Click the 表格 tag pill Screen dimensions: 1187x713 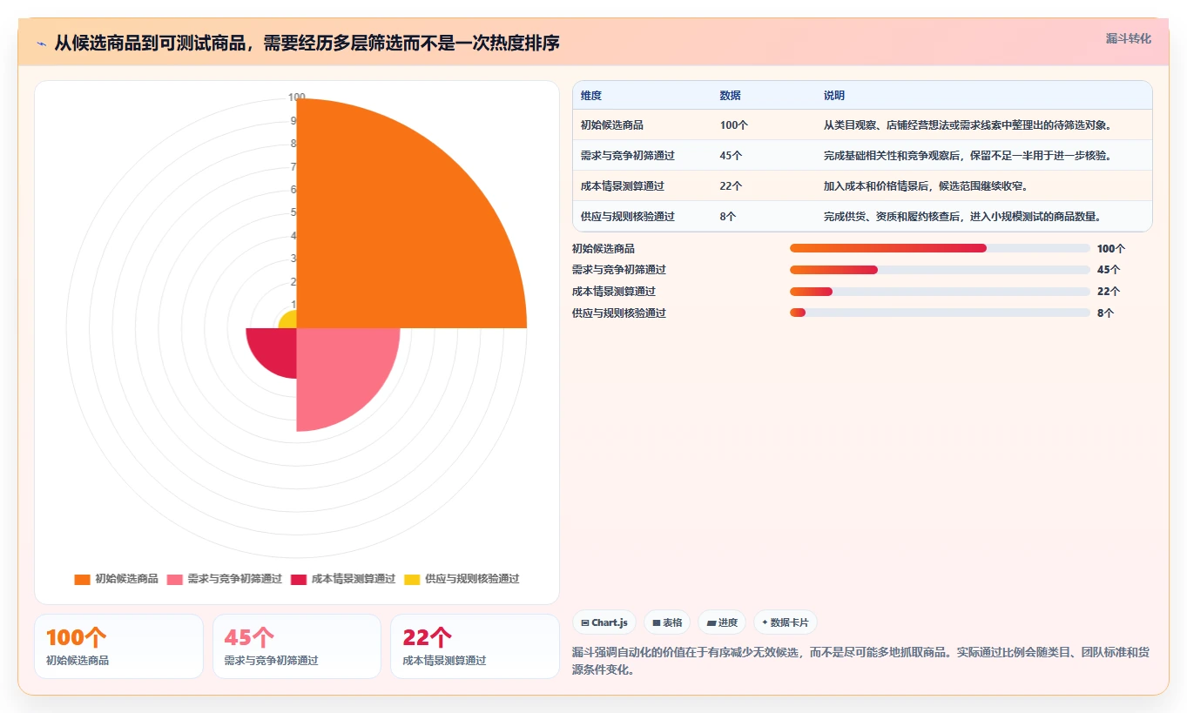click(667, 622)
